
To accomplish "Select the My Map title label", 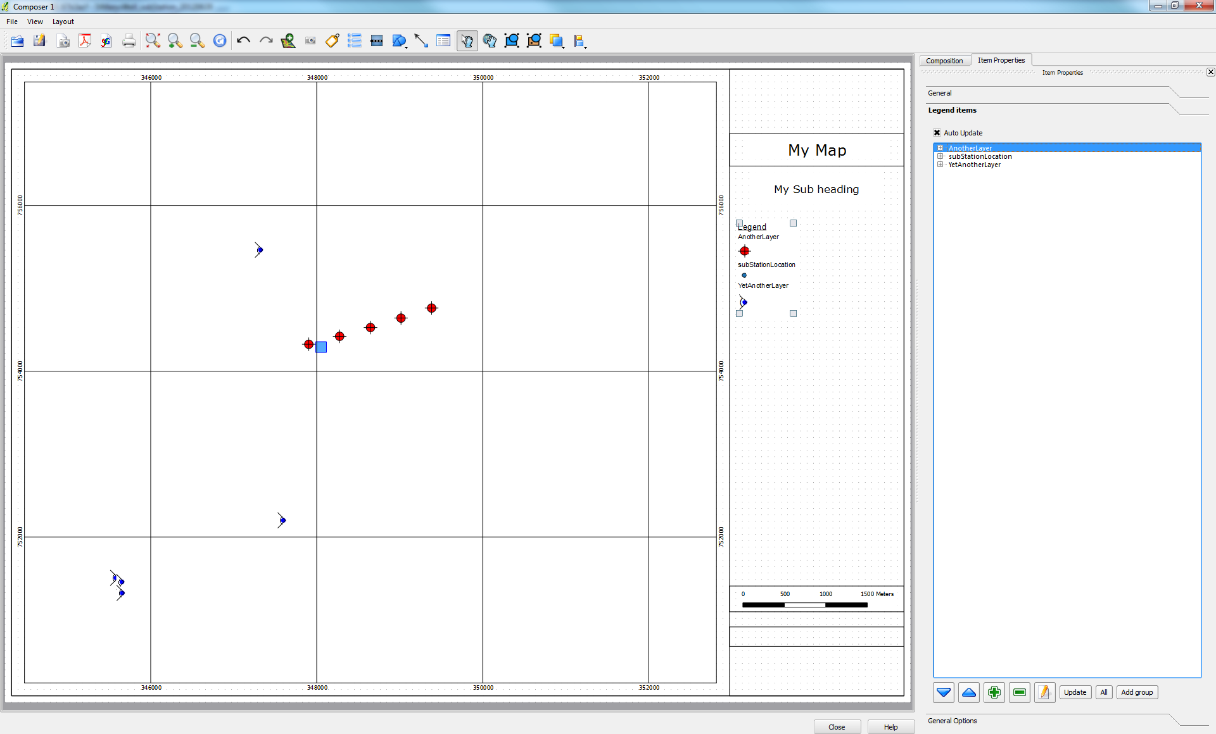I will pos(817,150).
